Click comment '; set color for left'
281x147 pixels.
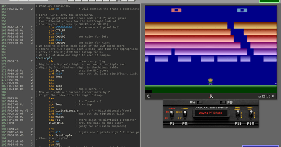point(92,36)
